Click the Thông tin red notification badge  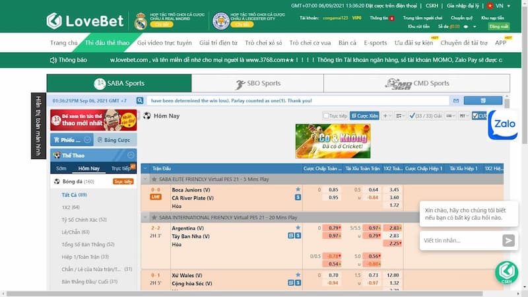pyautogui.click(x=391, y=18)
